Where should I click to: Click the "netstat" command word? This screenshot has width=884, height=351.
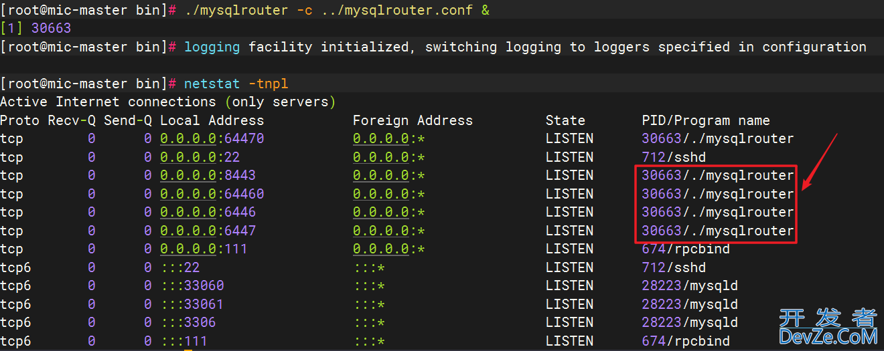(212, 84)
